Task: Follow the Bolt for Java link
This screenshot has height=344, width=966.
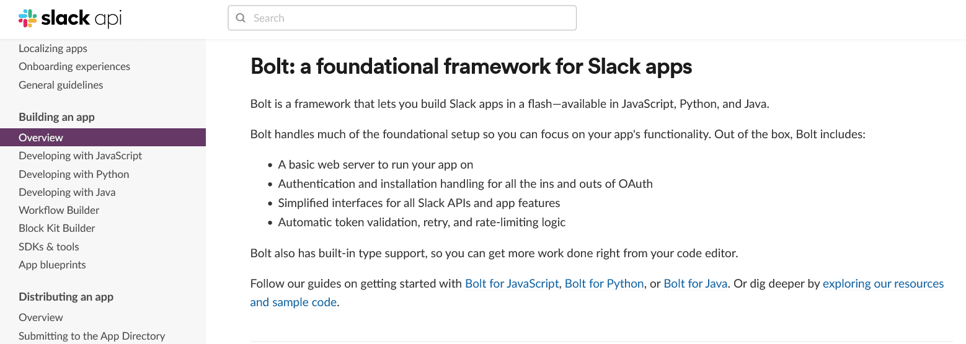Action: click(696, 284)
